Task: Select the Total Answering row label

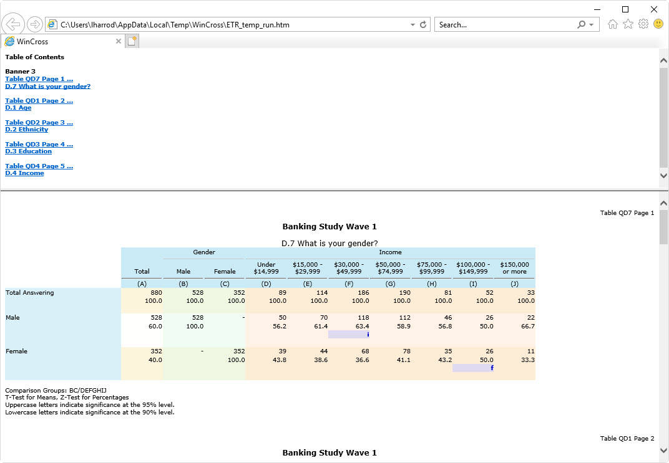Action: (x=29, y=293)
